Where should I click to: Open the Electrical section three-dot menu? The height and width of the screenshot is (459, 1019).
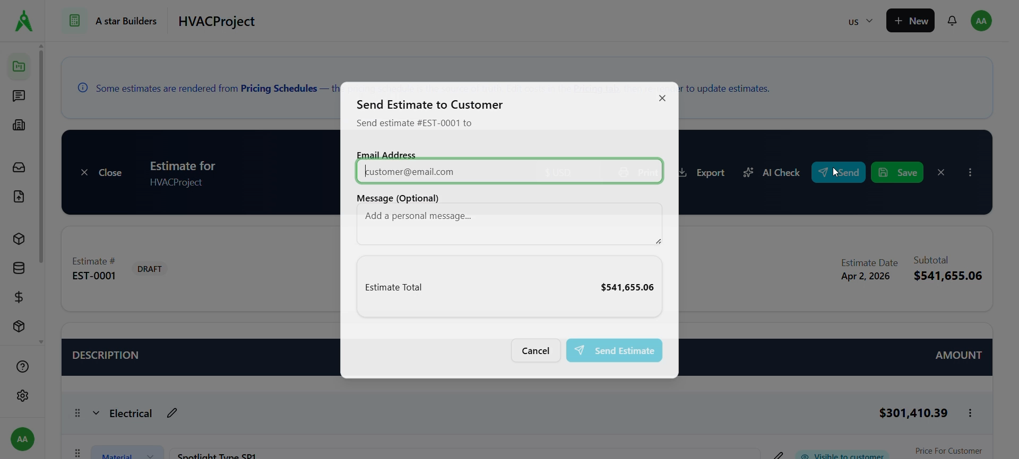click(x=970, y=413)
